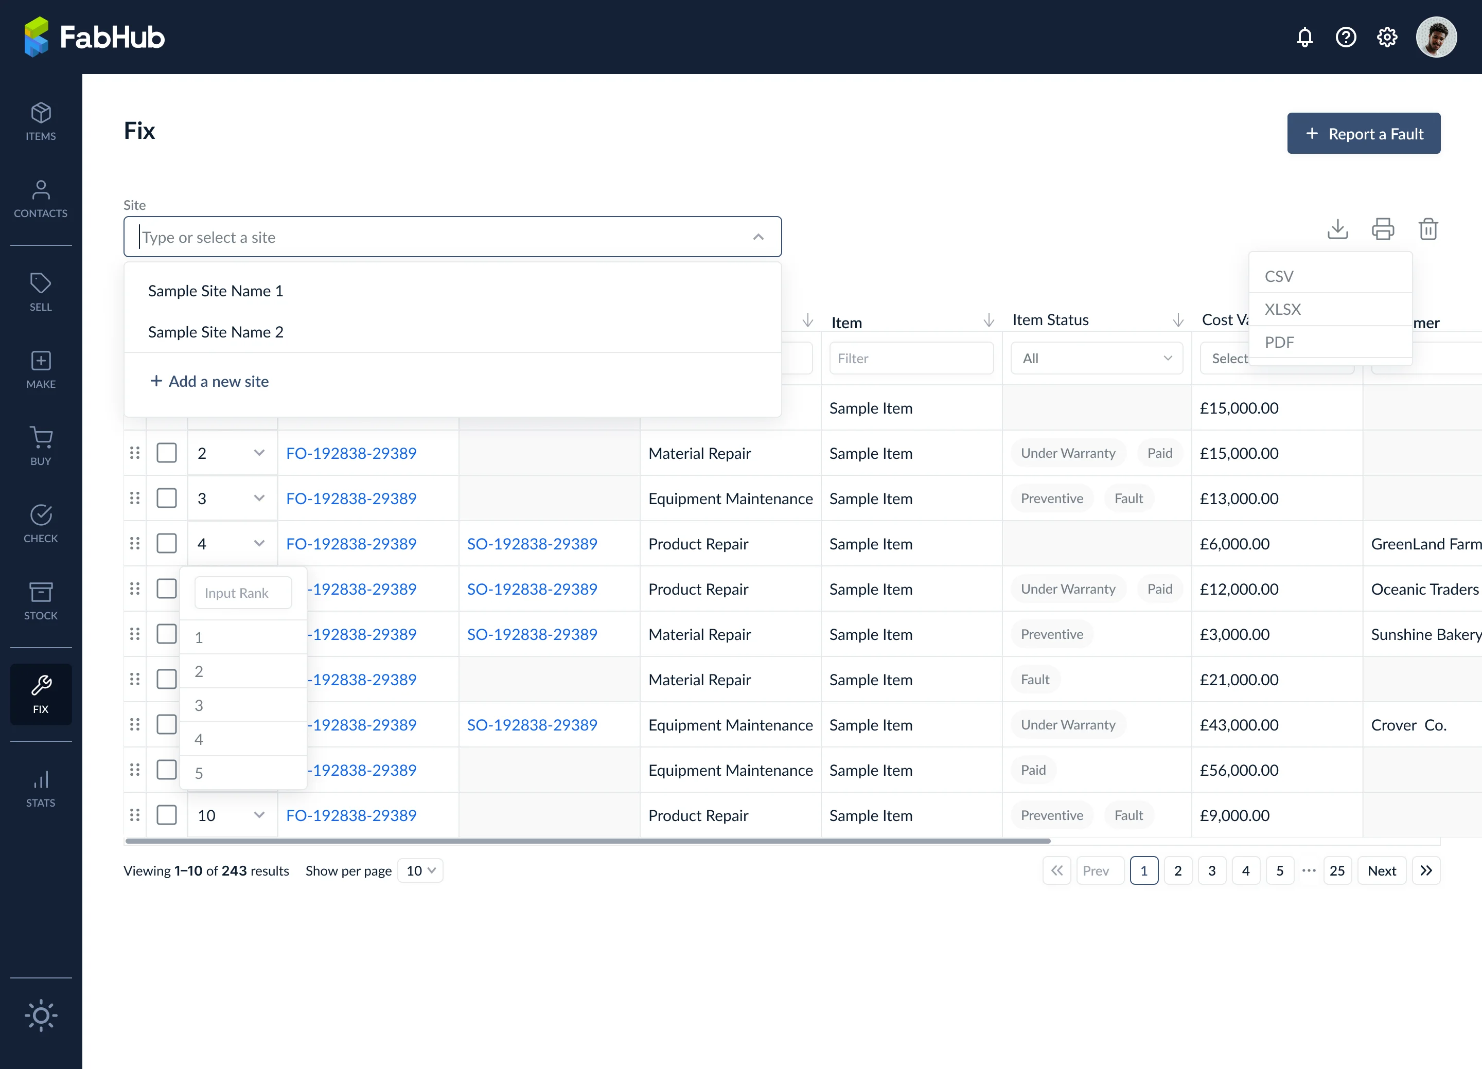Viewport: 1482px width, 1069px height.
Task: Go to the Next page
Action: pyautogui.click(x=1382, y=870)
